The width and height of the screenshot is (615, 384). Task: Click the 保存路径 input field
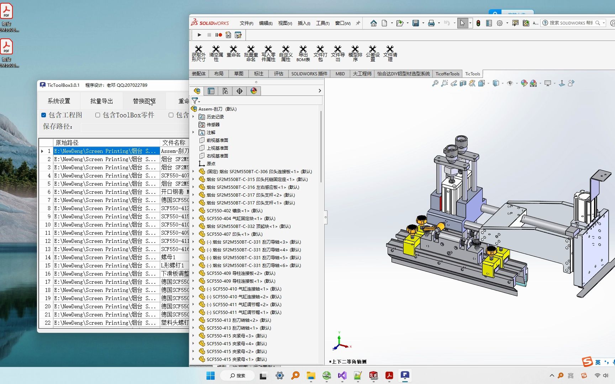(135, 127)
